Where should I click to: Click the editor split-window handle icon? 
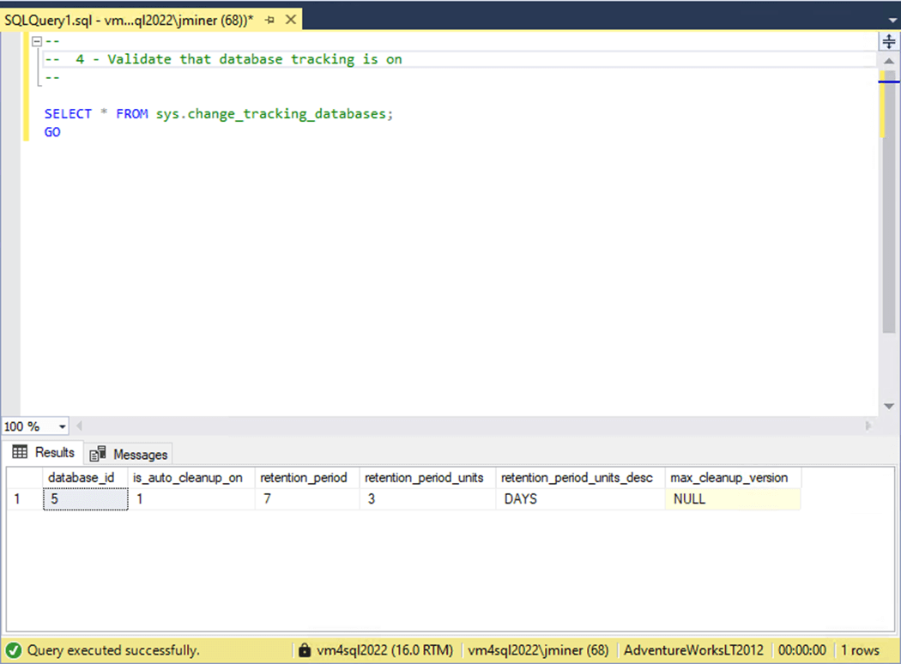pyautogui.click(x=889, y=41)
